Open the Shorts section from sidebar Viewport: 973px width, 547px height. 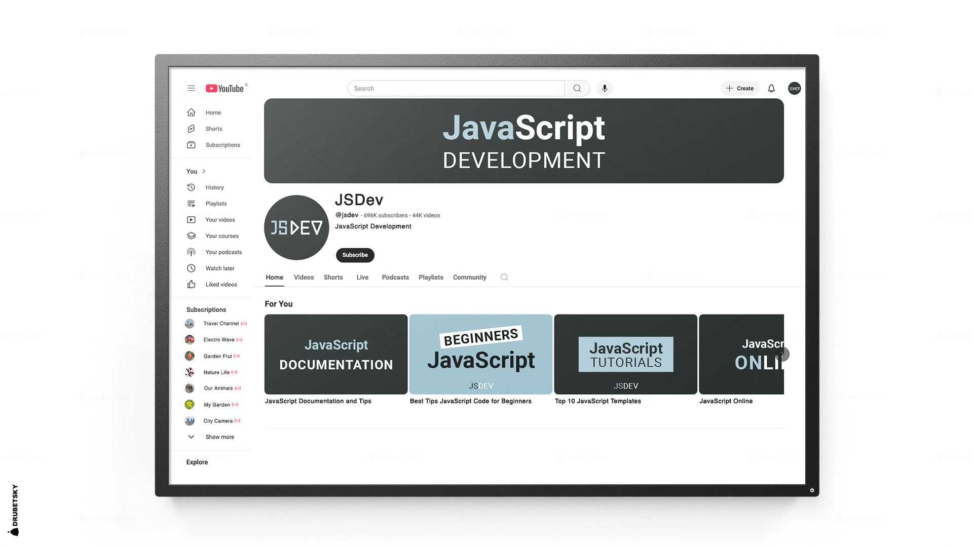[213, 129]
